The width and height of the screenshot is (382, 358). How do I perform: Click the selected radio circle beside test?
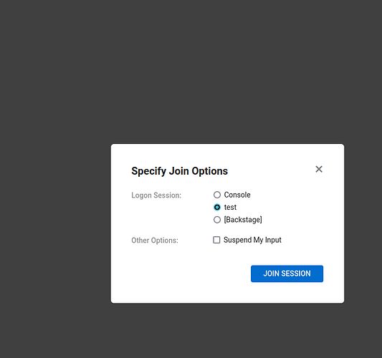pos(217,208)
